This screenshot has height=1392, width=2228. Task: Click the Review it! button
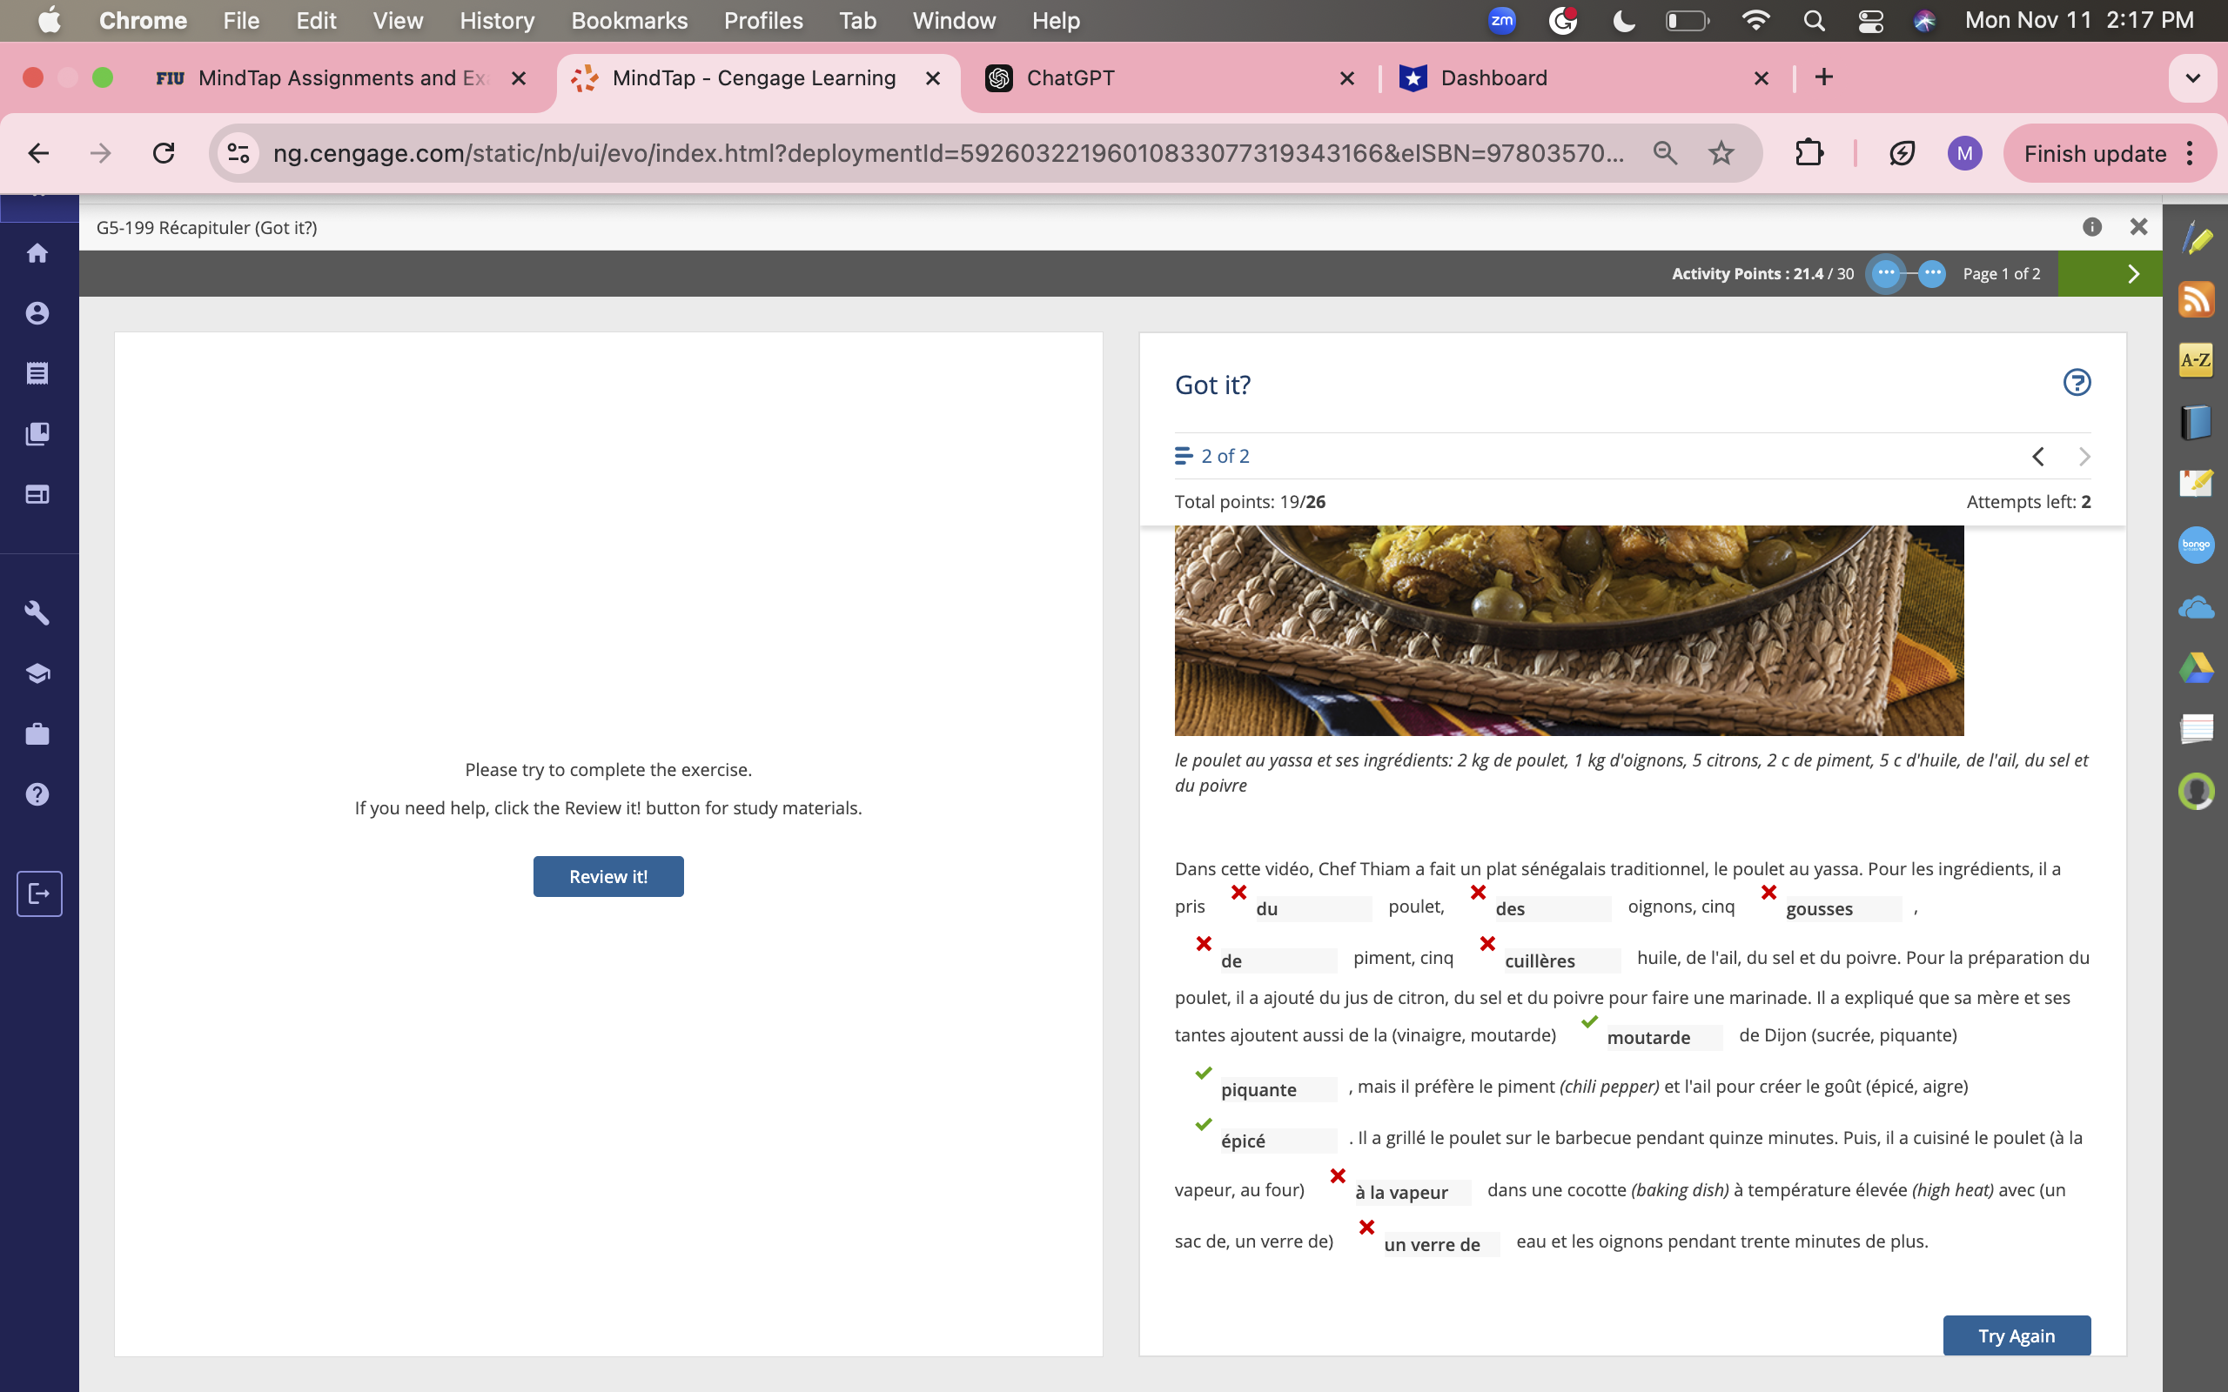[x=607, y=875]
